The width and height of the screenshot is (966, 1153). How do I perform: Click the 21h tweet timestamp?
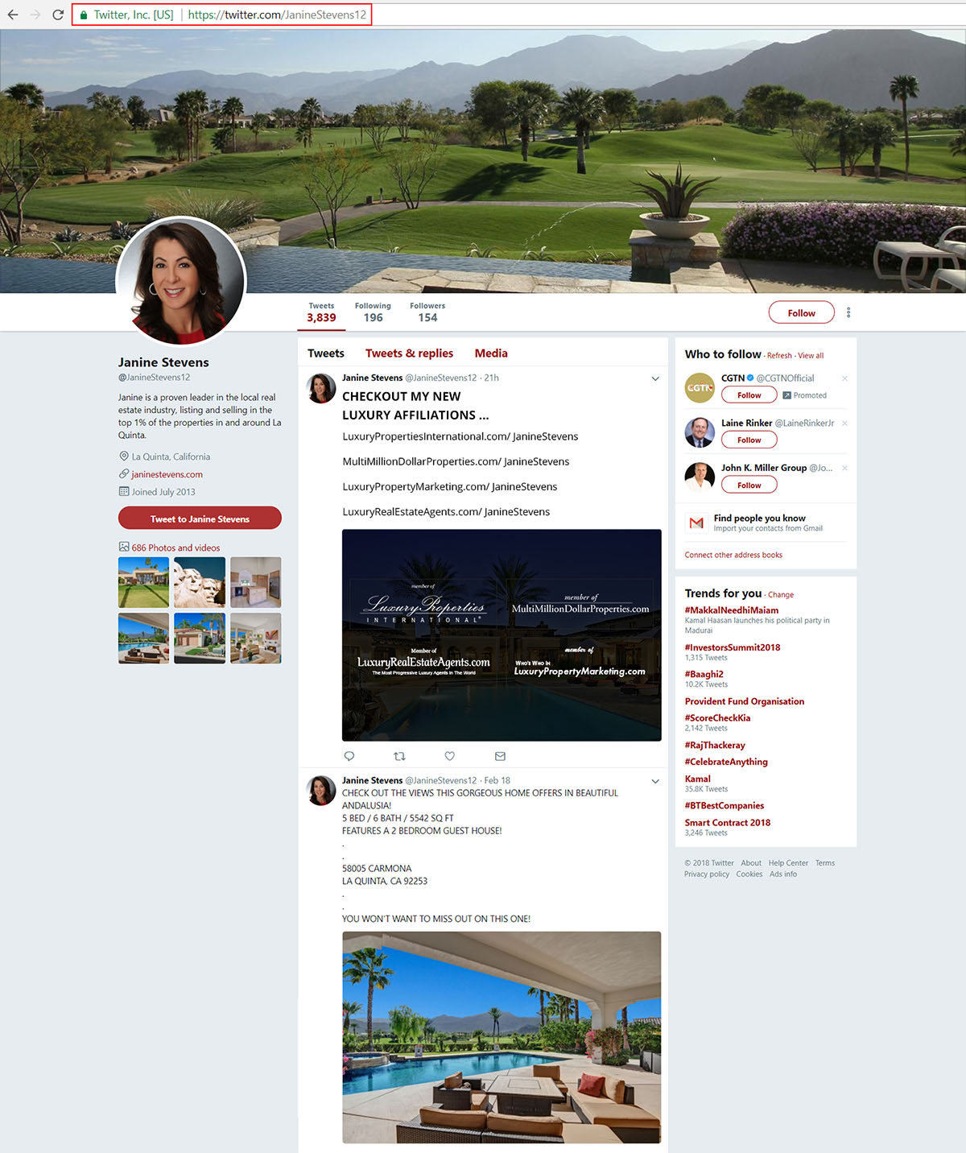tap(492, 378)
